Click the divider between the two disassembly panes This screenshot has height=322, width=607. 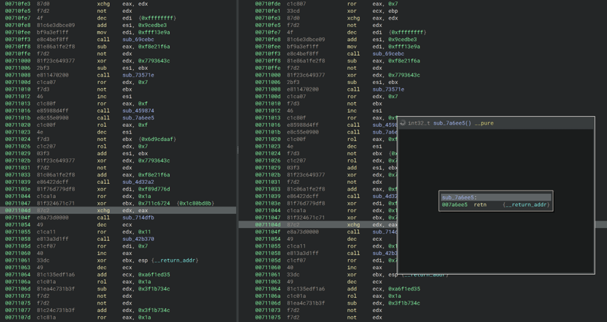click(238, 149)
